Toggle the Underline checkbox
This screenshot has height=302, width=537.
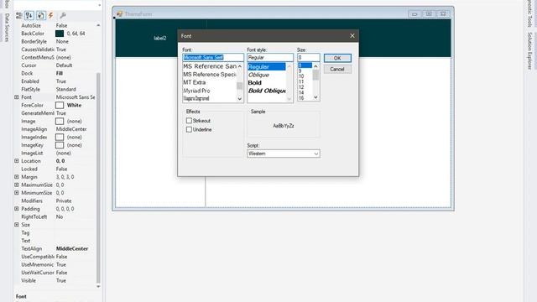click(x=189, y=129)
